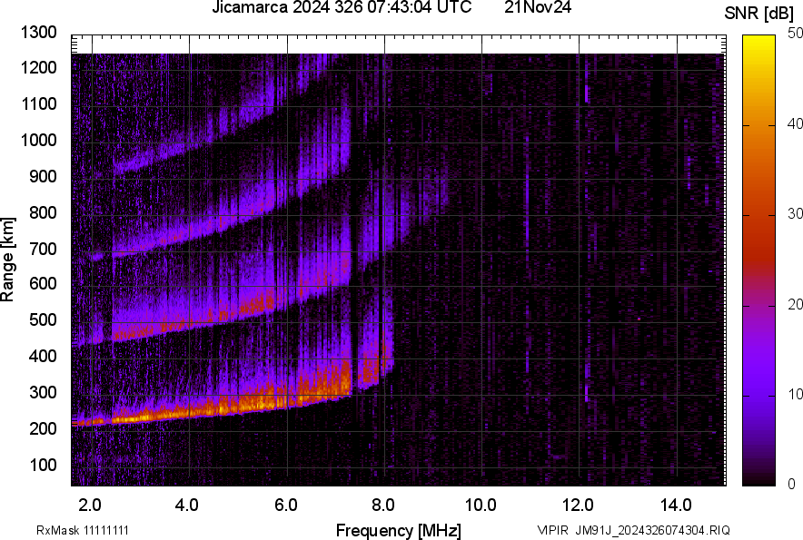
Task: Click the frequency tick label '2.0'
Action: point(90,506)
